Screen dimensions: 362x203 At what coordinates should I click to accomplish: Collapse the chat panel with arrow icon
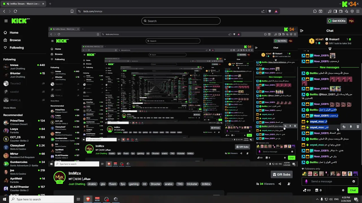point(301,31)
